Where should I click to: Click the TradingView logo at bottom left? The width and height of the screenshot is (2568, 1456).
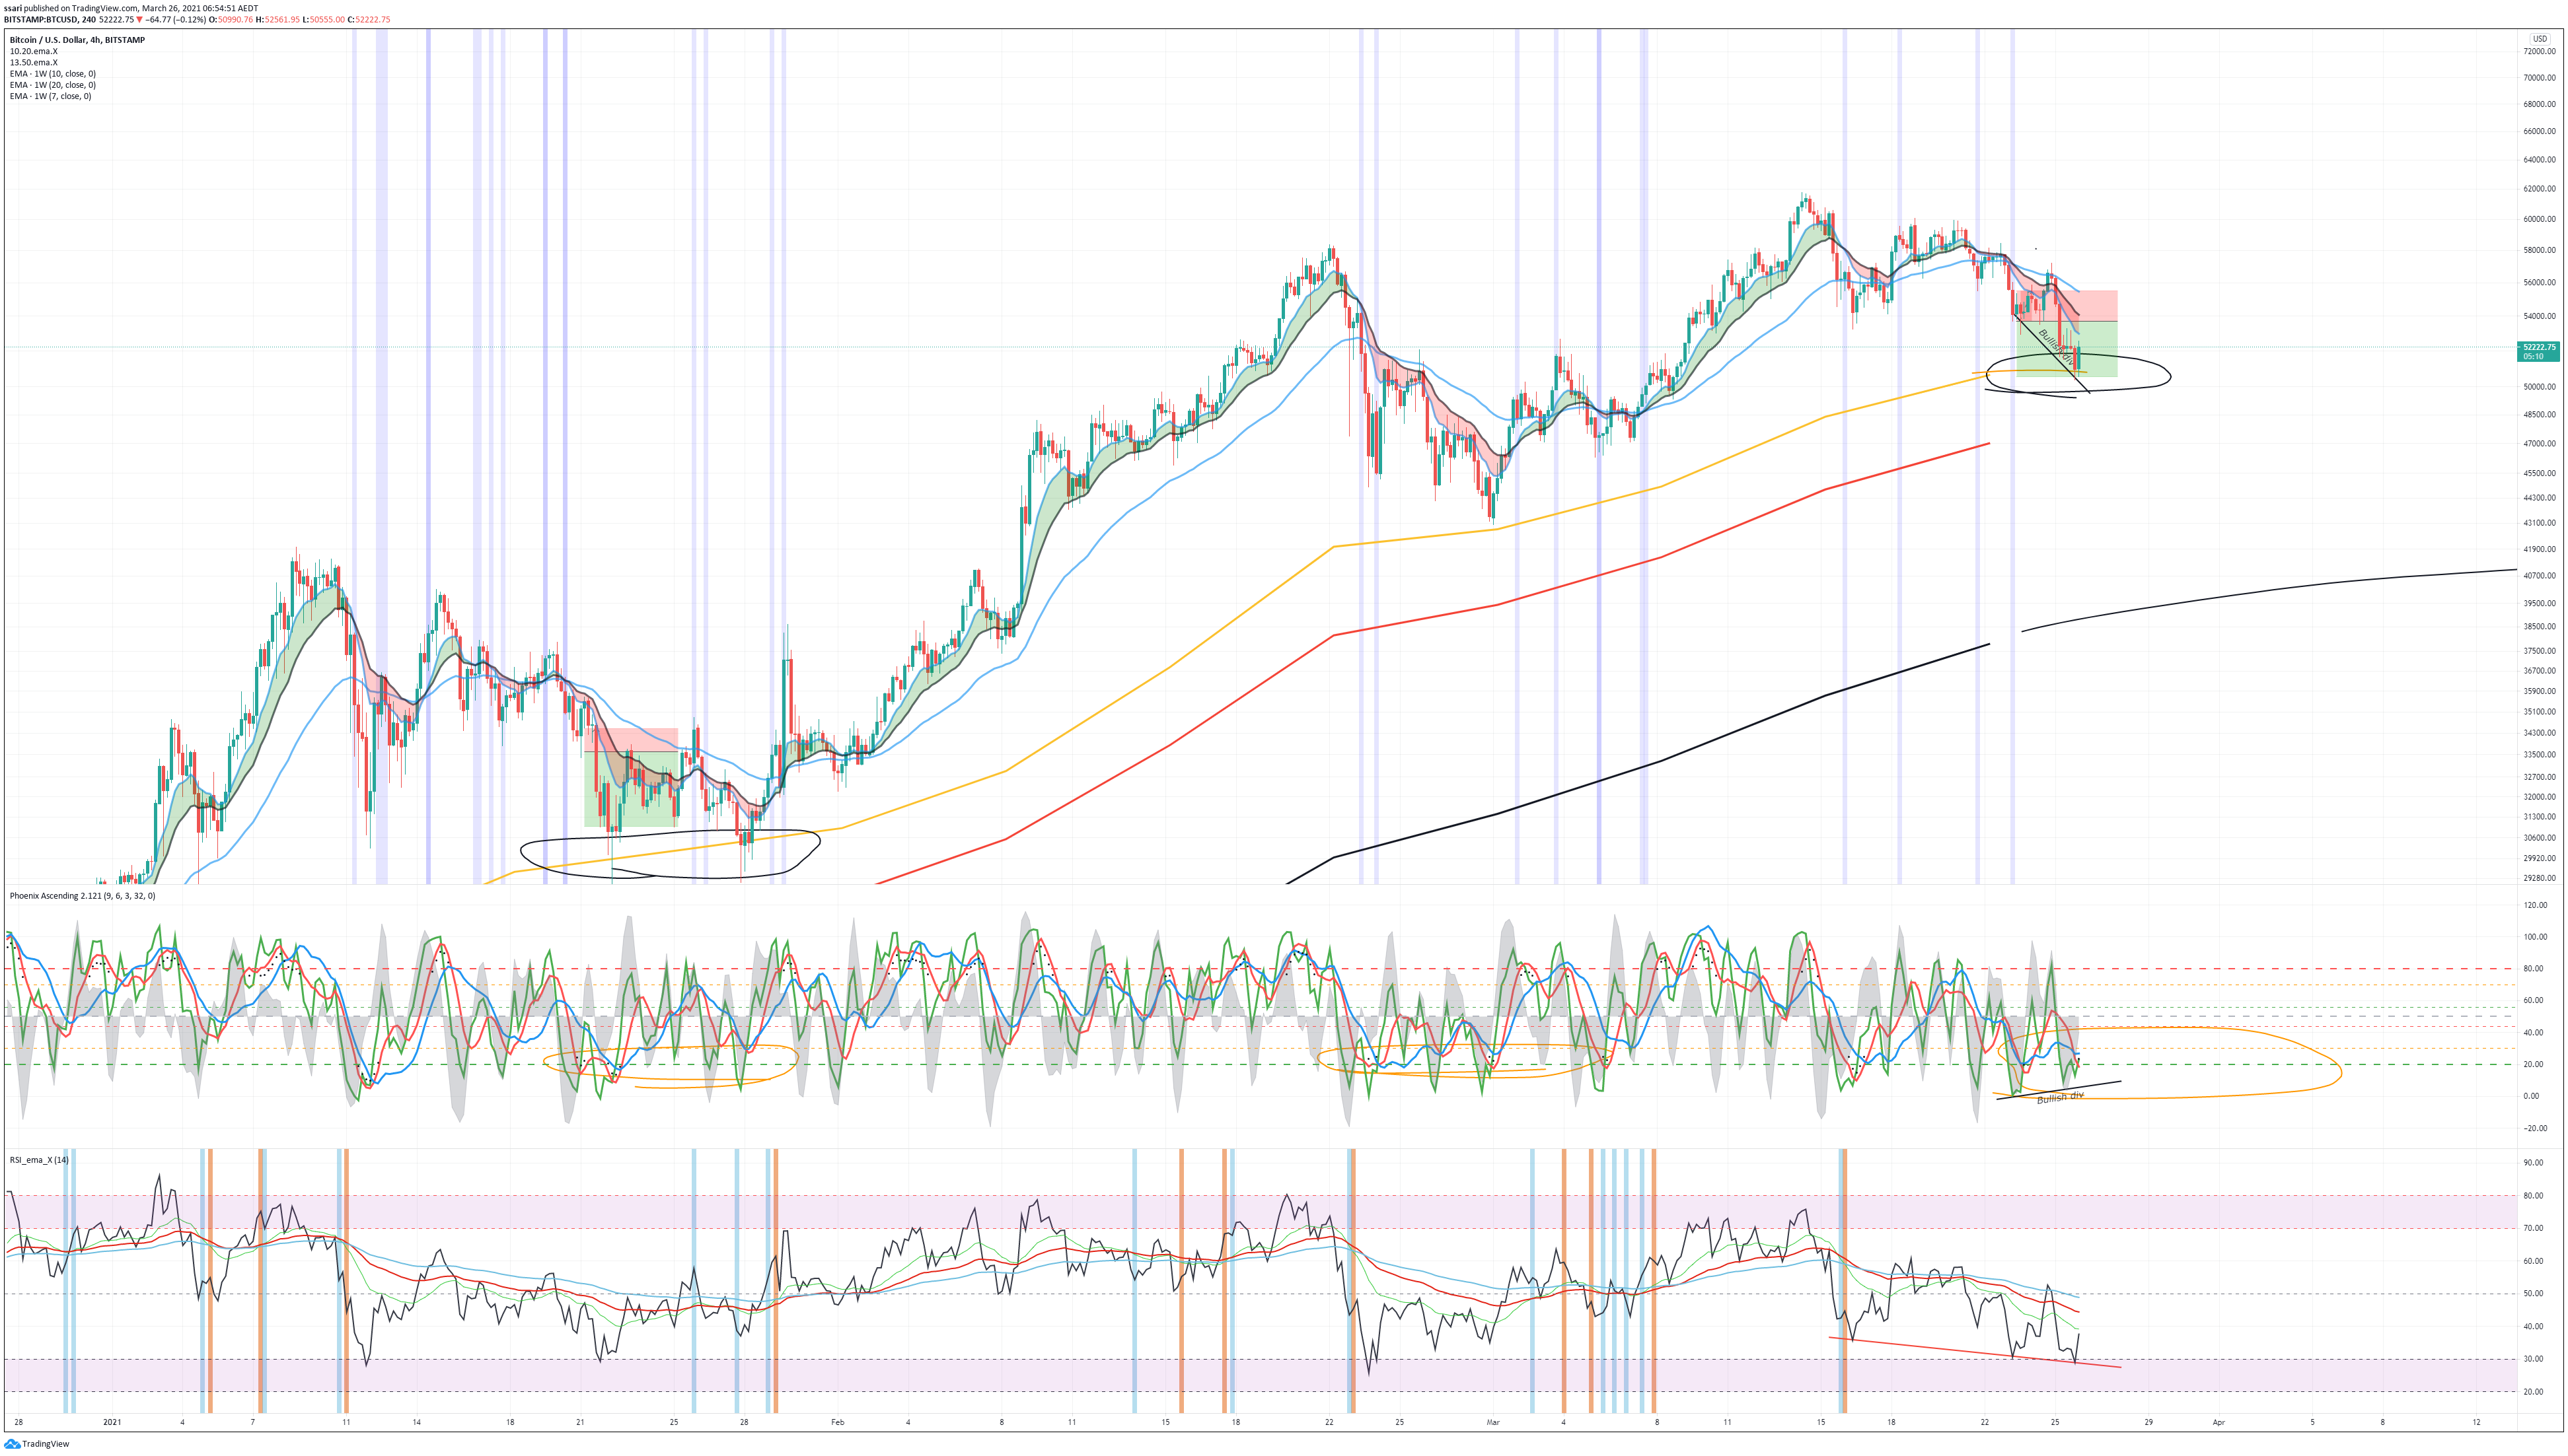click(36, 1443)
